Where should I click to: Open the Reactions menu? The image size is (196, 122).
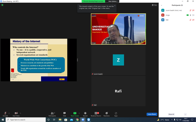click(107, 114)
